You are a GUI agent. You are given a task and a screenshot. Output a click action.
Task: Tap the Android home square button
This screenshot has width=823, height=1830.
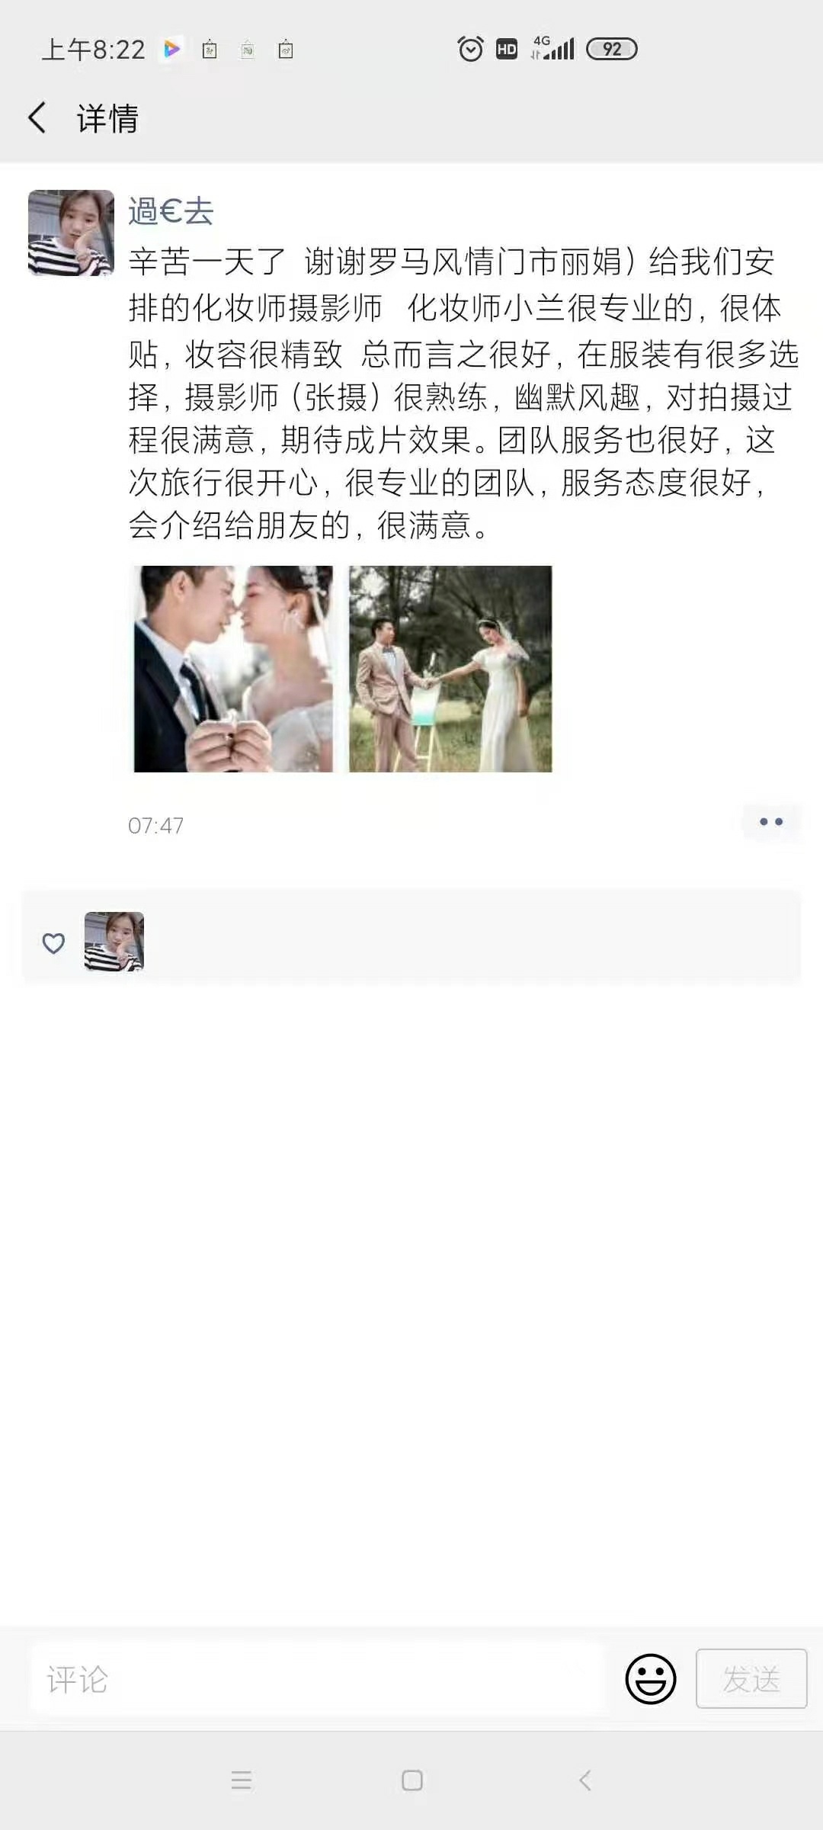[412, 1780]
